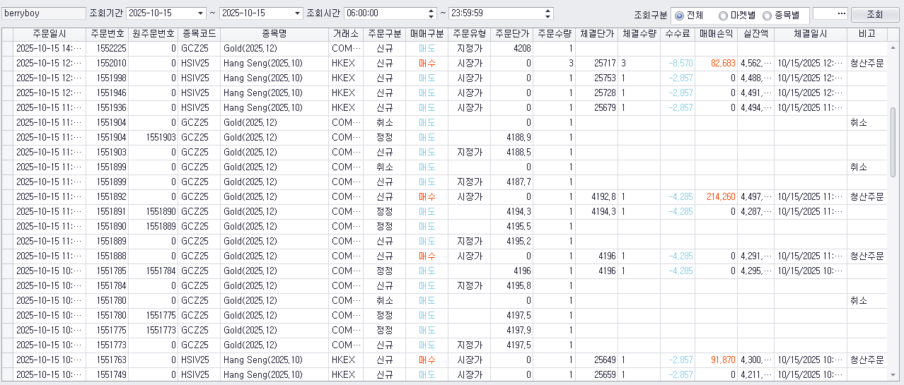Sort by the 거래소 column header
The image size is (904, 385).
pyautogui.click(x=346, y=34)
